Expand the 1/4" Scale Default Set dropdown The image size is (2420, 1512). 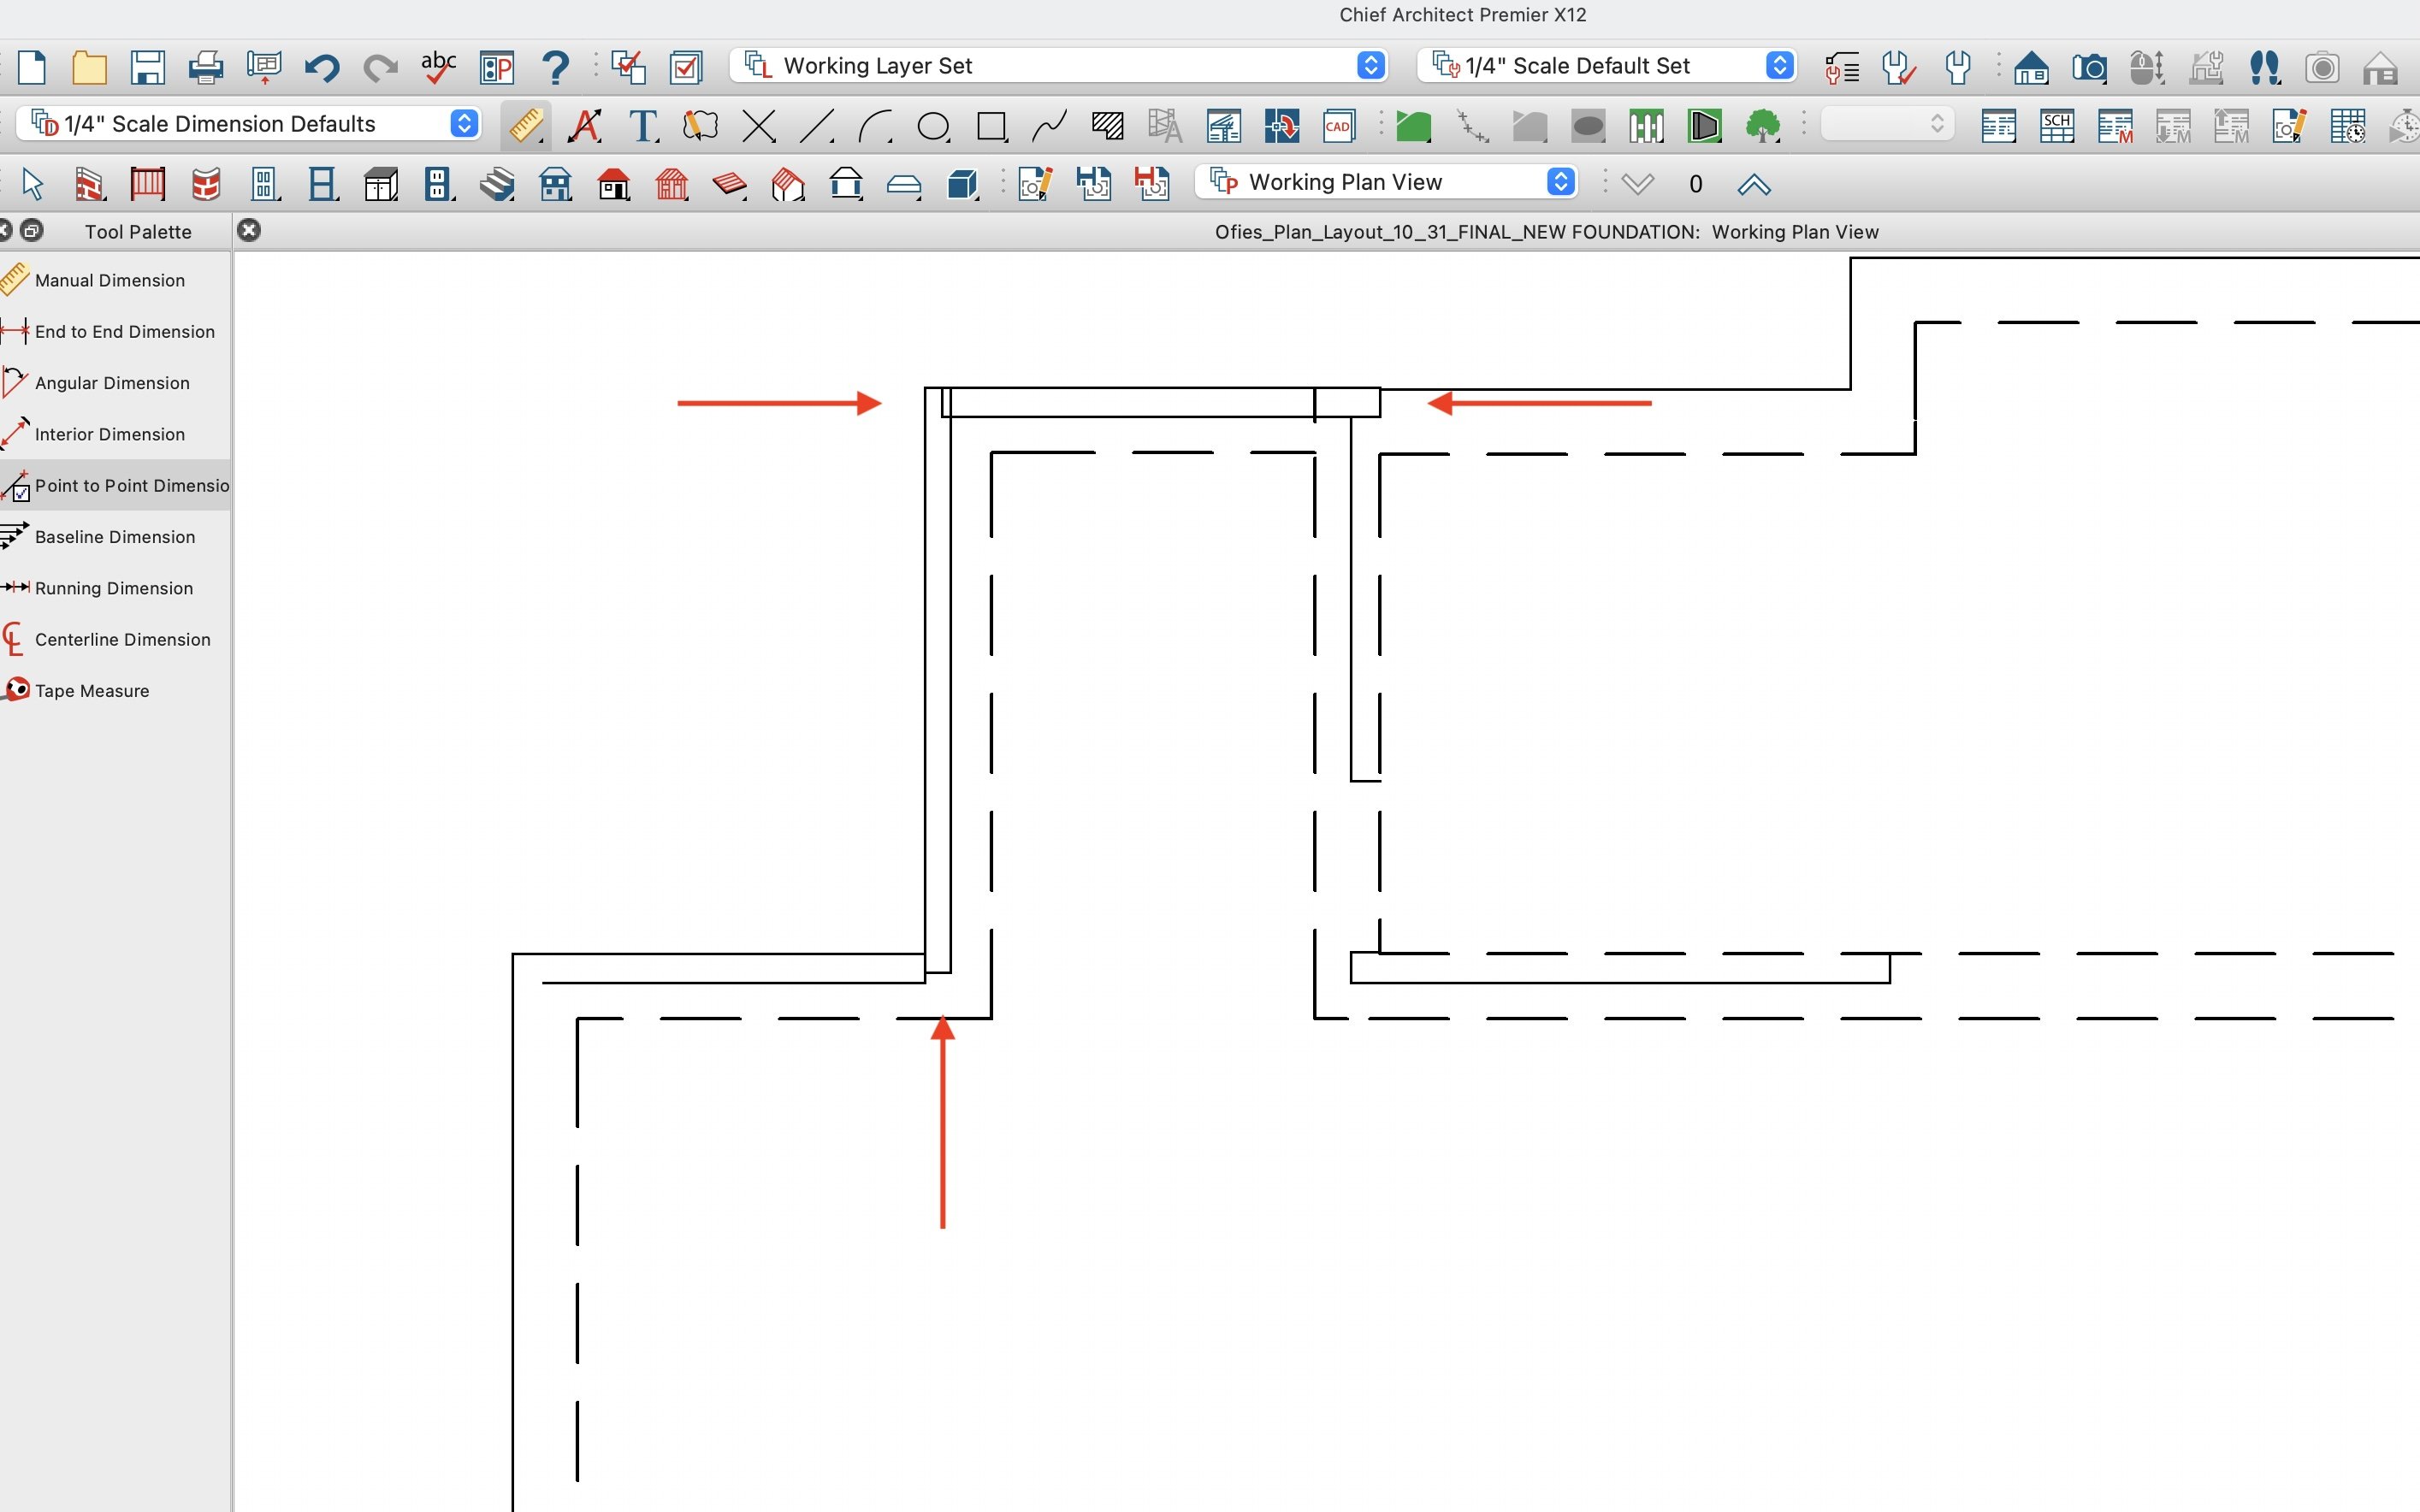[1606, 66]
